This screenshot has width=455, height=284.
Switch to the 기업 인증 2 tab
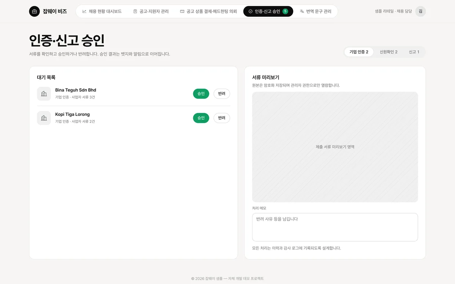click(359, 52)
